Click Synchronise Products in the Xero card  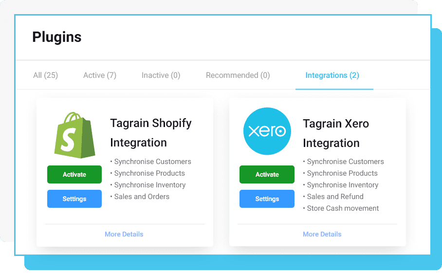[x=342, y=173]
